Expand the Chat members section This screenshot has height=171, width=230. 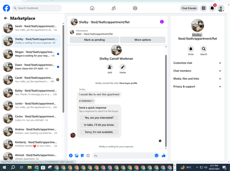click(x=197, y=71)
